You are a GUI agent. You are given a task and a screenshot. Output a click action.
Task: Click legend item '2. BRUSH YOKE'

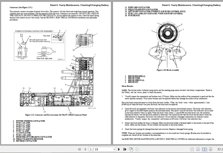click(x=132, y=78)
